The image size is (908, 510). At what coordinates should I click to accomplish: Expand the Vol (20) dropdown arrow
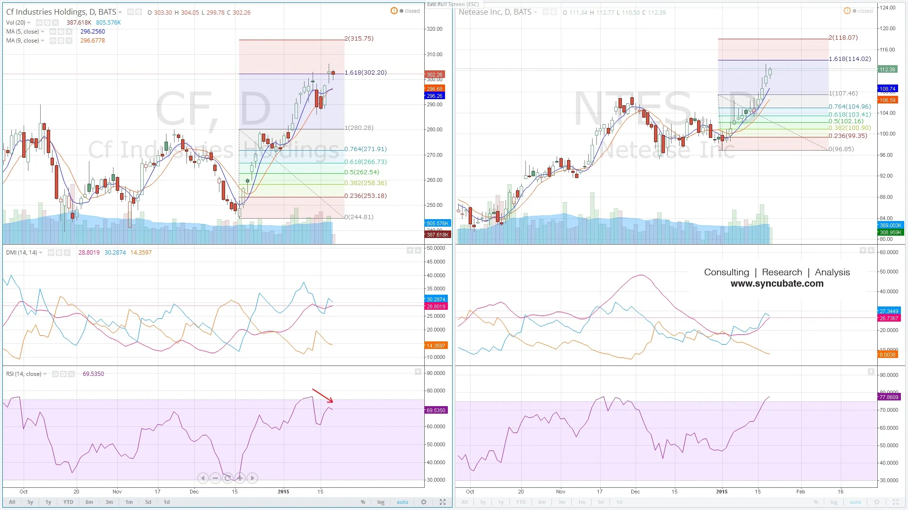pyautogui.click(x=29, y=23)
